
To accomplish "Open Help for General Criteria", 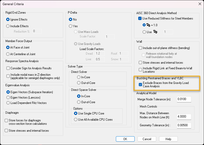I will point(168,139).
